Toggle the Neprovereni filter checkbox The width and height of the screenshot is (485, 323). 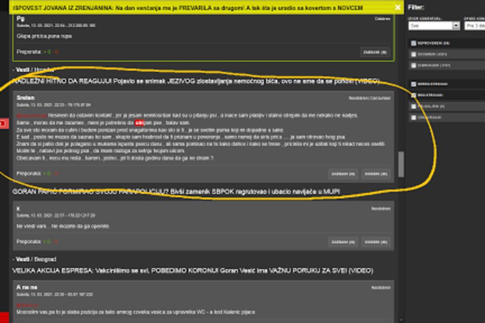point(414,43)
